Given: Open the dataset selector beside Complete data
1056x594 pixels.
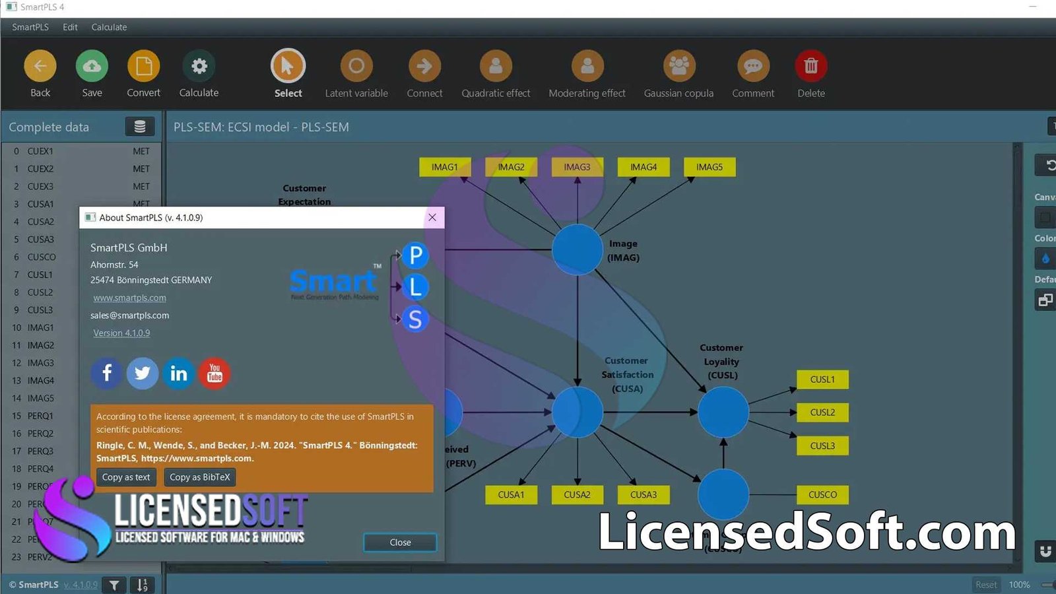Looking at the screenshot, I should click(x=139, y=126).
